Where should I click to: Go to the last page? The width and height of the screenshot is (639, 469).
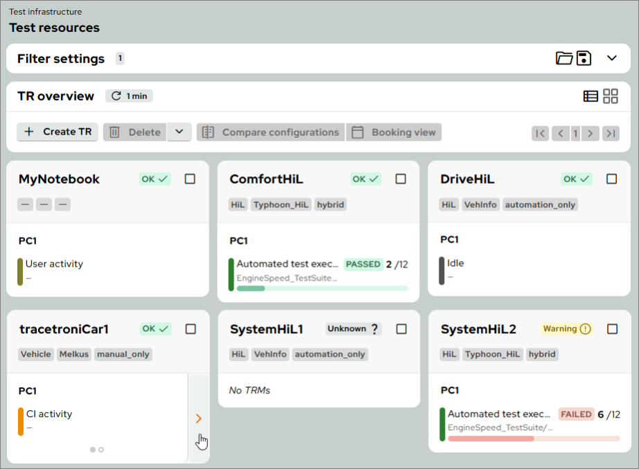pyautogui.click(x=610, y=133)
